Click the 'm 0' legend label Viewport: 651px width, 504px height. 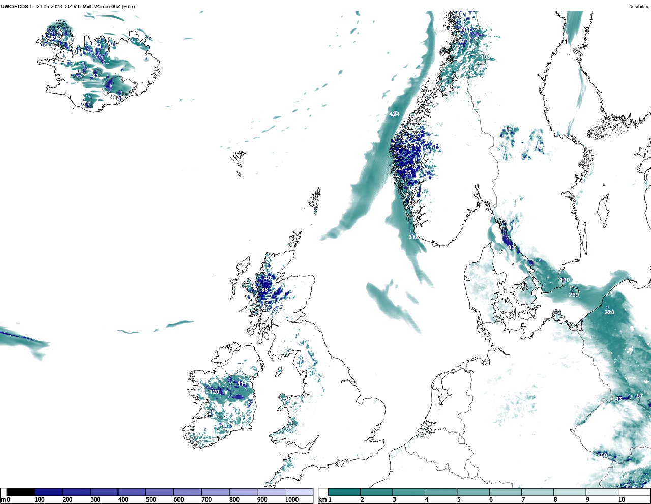coord(5,500)
